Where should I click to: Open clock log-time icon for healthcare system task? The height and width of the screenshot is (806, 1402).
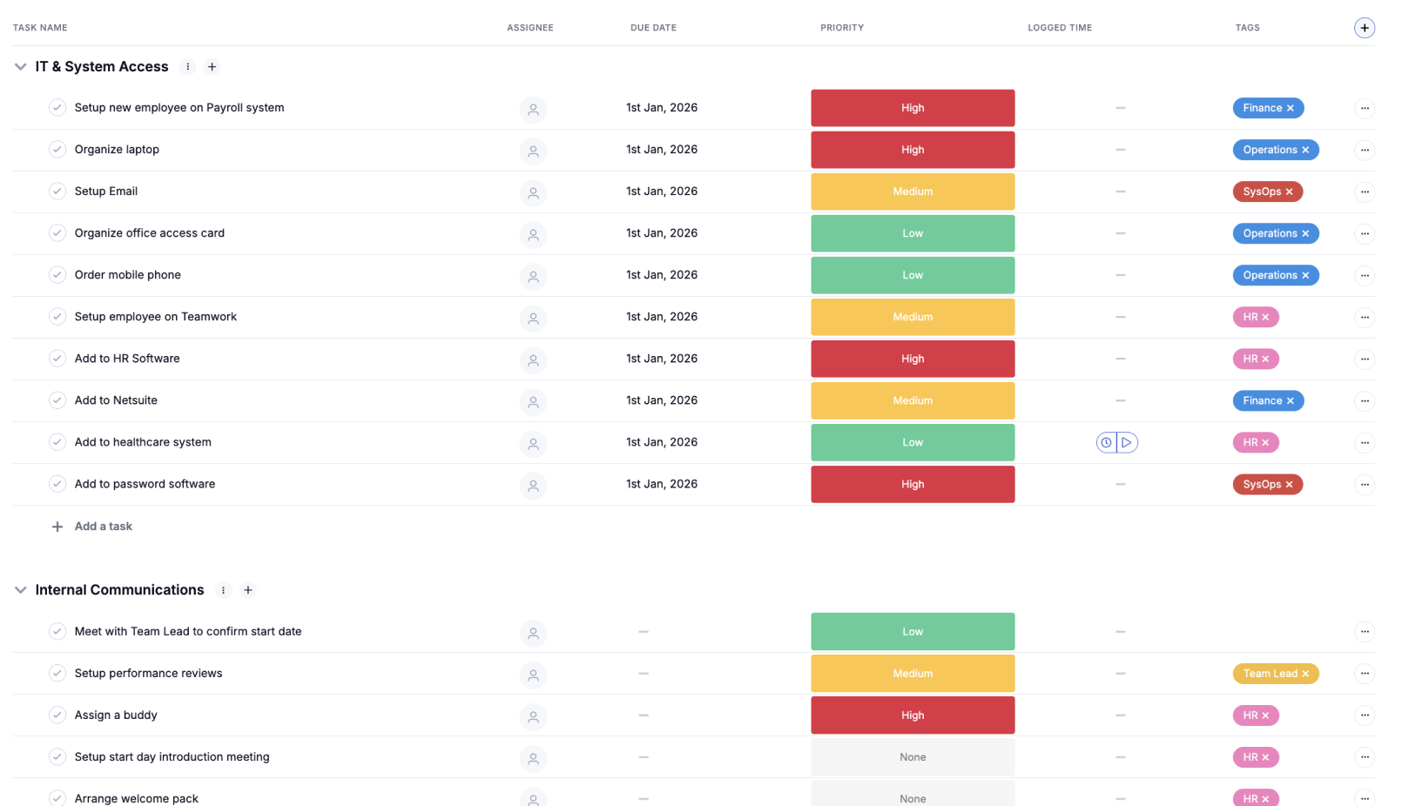pyautogui.click(x=1106, y=443)
